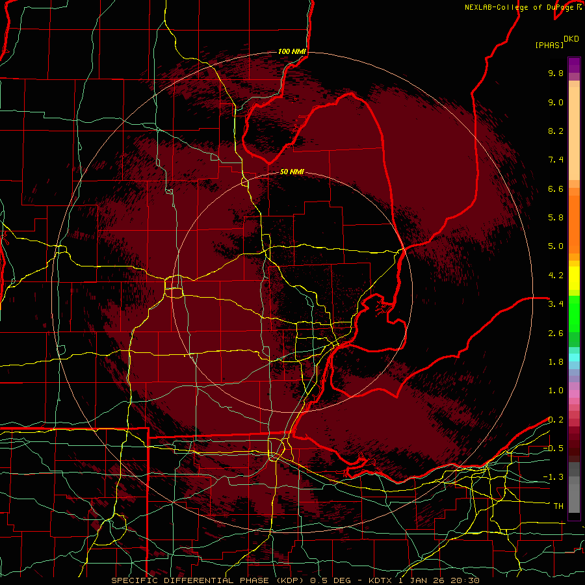
Task: Click the NEXLAB-College of DuPage credit text
Action: pos(523,7)
